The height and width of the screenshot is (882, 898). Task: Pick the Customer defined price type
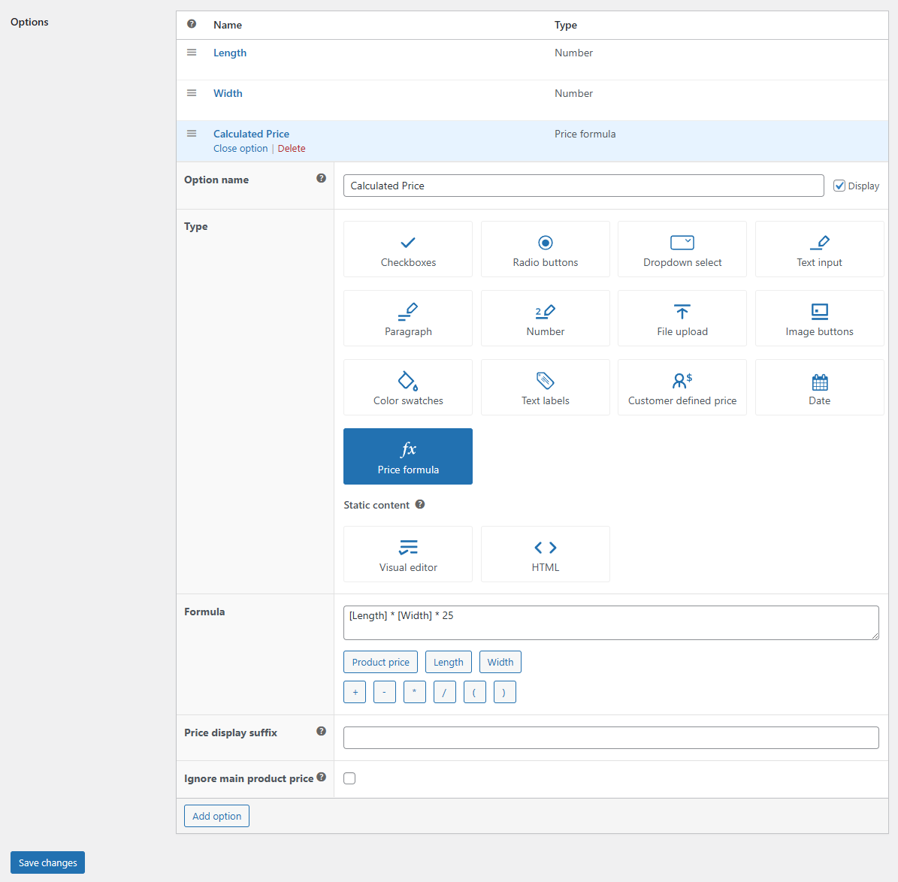coord(682,387)
